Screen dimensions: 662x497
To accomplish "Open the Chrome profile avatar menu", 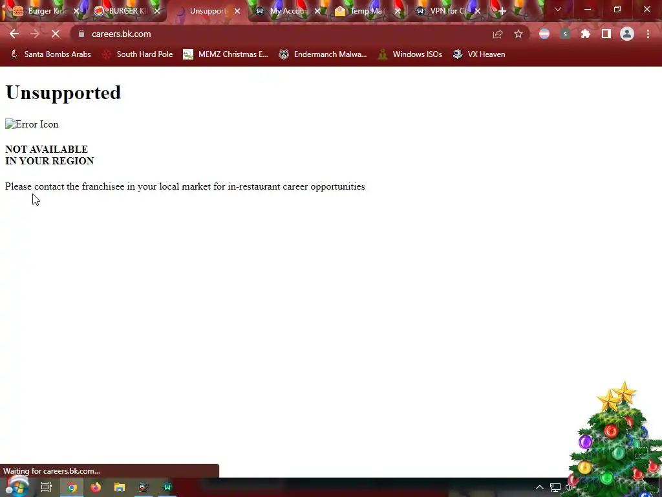I will pos(627,34).
